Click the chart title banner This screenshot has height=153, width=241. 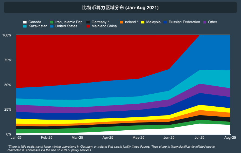point(120,8)
